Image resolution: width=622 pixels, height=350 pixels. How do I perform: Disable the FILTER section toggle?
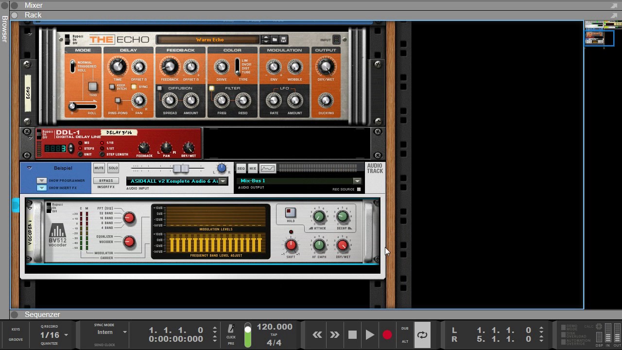pyautogui.click(x=211, y=88)
